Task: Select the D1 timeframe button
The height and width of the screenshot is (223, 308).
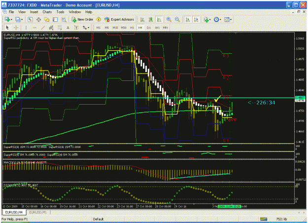Action: click(x=149, y=28)
